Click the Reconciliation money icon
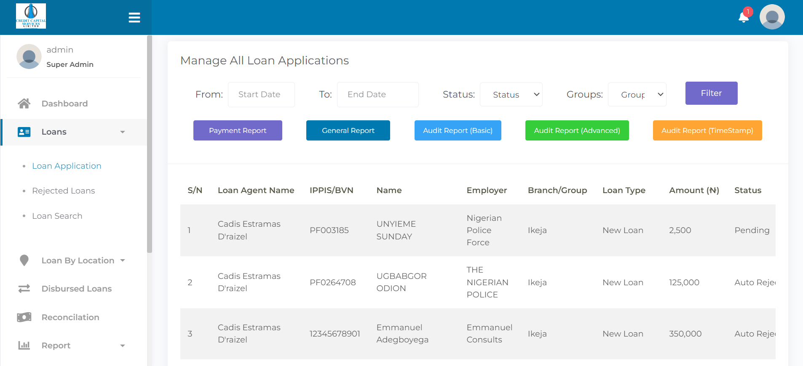803x366 pixels. (x=24, y=317)
